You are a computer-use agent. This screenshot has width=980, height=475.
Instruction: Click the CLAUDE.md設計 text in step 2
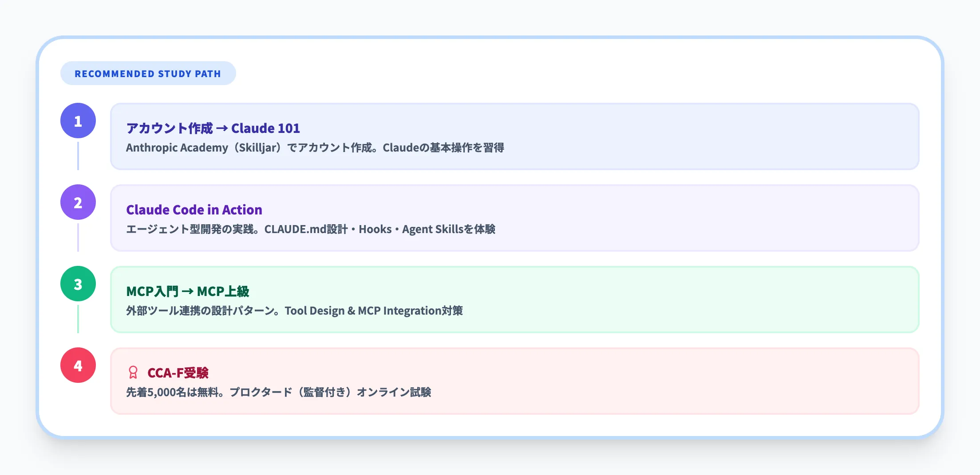pos(306,229)
